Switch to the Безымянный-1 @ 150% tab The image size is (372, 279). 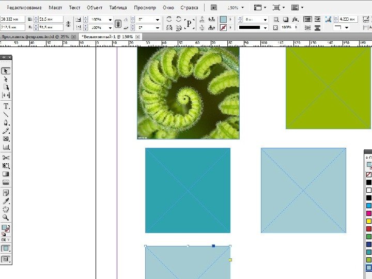(x=107, y=37)
